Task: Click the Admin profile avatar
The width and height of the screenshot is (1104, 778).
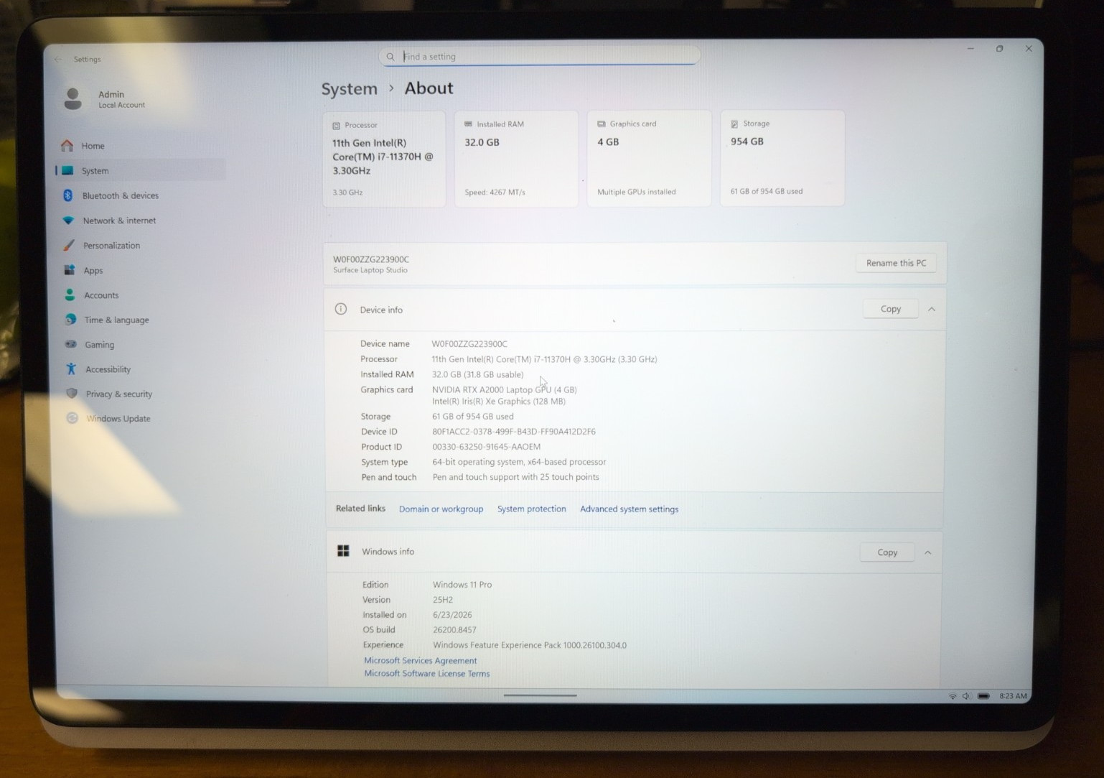Action: (x=72, y=99)
